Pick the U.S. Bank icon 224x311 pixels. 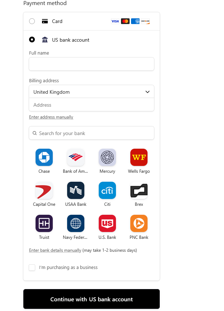(x=107, y=223)
